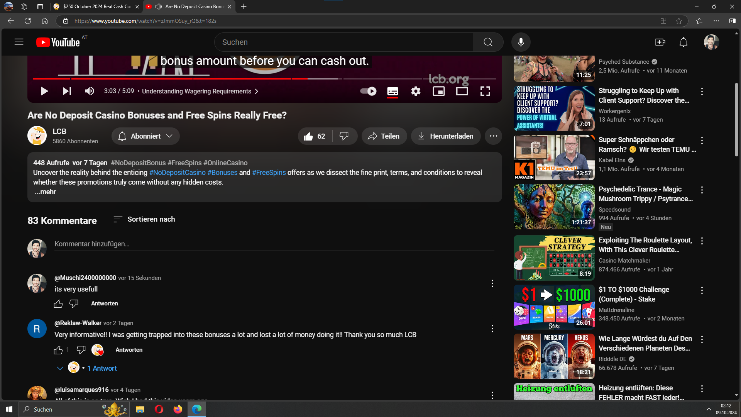Dislike the comment by @Muschi2400000000
Viewport: 741px width, 417px height.
(x=74, y=304)
